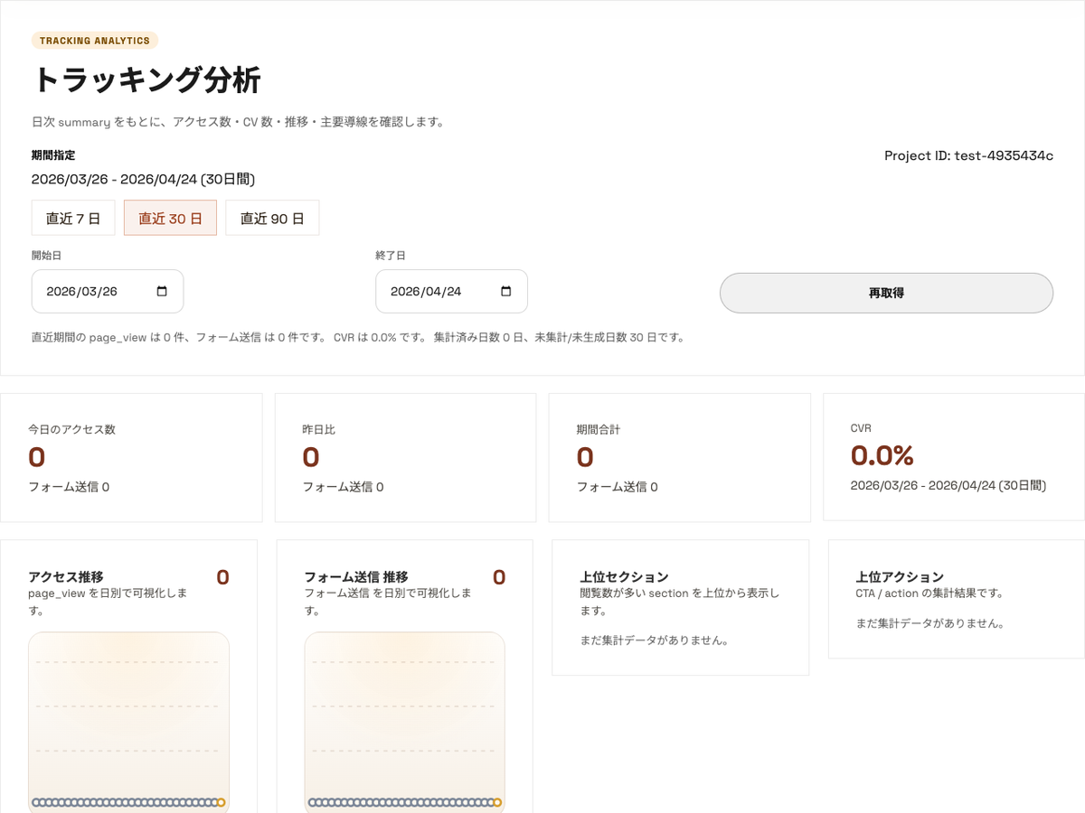This screenshot has width=1085, height=813.
Task: Click the large 0 in 今日のアクセス数 card
Action: click(36, 457)
